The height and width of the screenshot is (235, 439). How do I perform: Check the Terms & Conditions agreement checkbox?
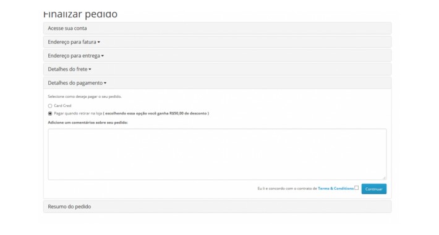click(x=356, y=187)
